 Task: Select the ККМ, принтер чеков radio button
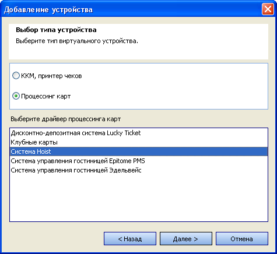coord(16,76)
